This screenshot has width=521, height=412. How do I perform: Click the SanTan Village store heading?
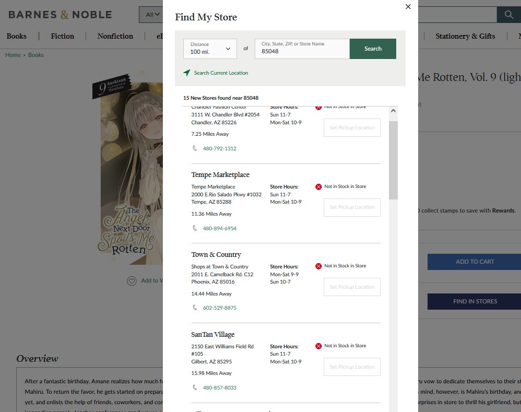pyautogui.click(x=213, y=335)
